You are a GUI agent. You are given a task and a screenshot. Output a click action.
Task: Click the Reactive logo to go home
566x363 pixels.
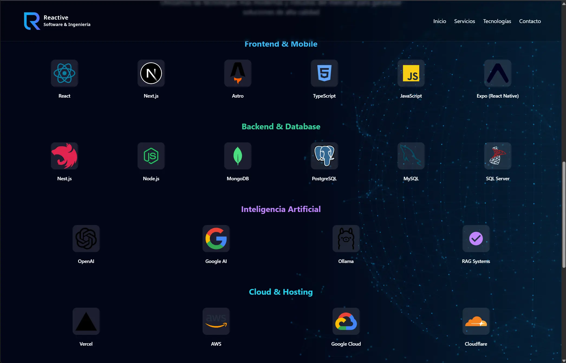tap(57, 21)
